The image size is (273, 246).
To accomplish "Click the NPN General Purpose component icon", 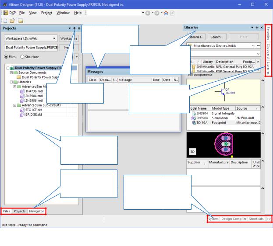I will [193, 67].
